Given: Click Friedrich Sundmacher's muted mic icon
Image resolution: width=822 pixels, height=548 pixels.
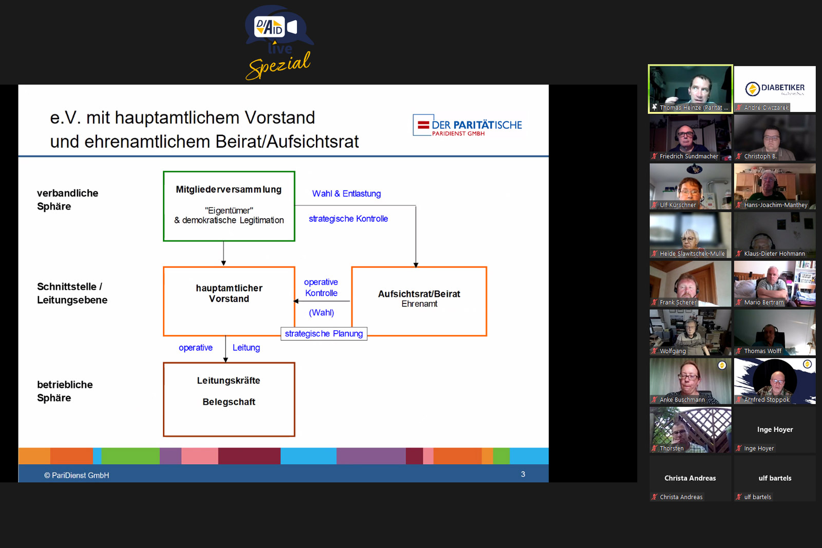Looking at the screenshot, I should tap(653, 156).
